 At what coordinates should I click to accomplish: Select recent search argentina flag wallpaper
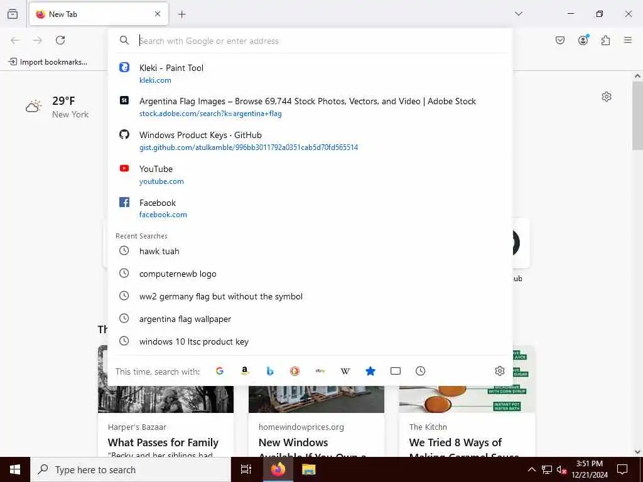click(310, 319)
